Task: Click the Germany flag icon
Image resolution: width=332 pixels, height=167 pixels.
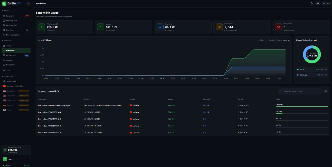Action: (4, 105)
